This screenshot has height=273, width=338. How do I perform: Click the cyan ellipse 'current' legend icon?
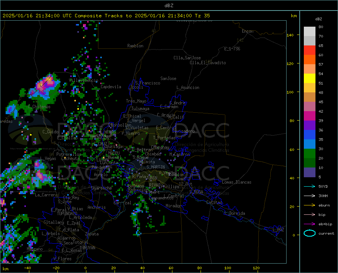[309, 233]
